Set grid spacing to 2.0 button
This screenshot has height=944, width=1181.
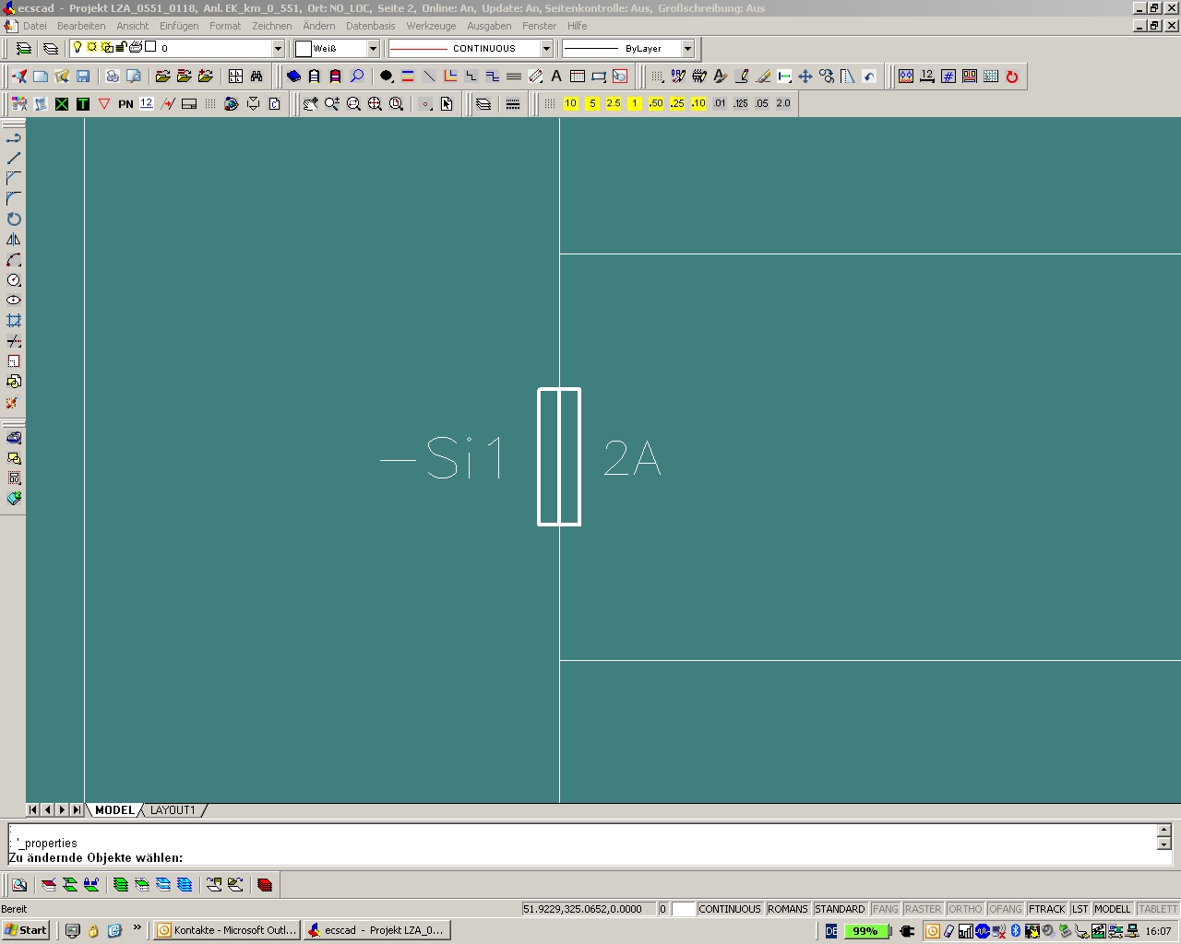coord(783,104)
